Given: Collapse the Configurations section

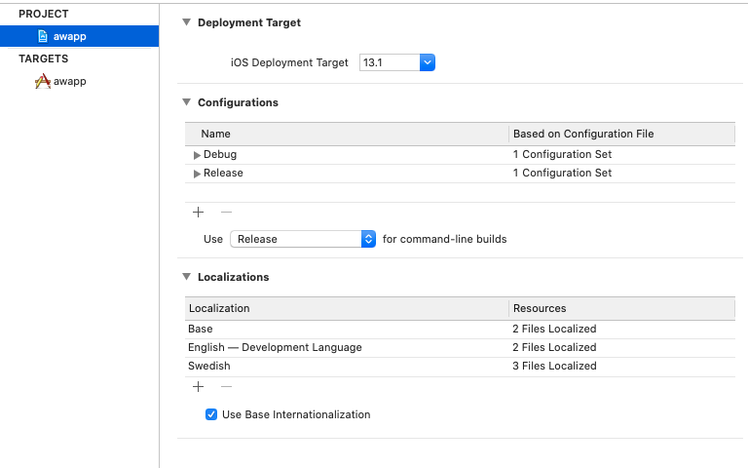Looking at the screenshot, I should [186, 102].
